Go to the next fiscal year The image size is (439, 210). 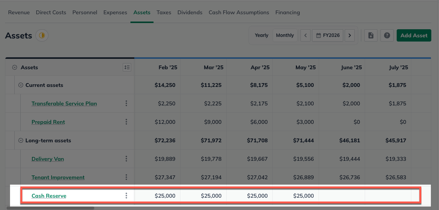349,36
